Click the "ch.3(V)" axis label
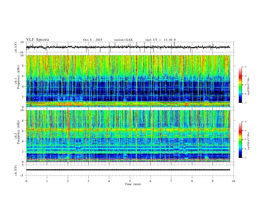The height and width of the screenshot is (203, 263). tap(16, 170)
